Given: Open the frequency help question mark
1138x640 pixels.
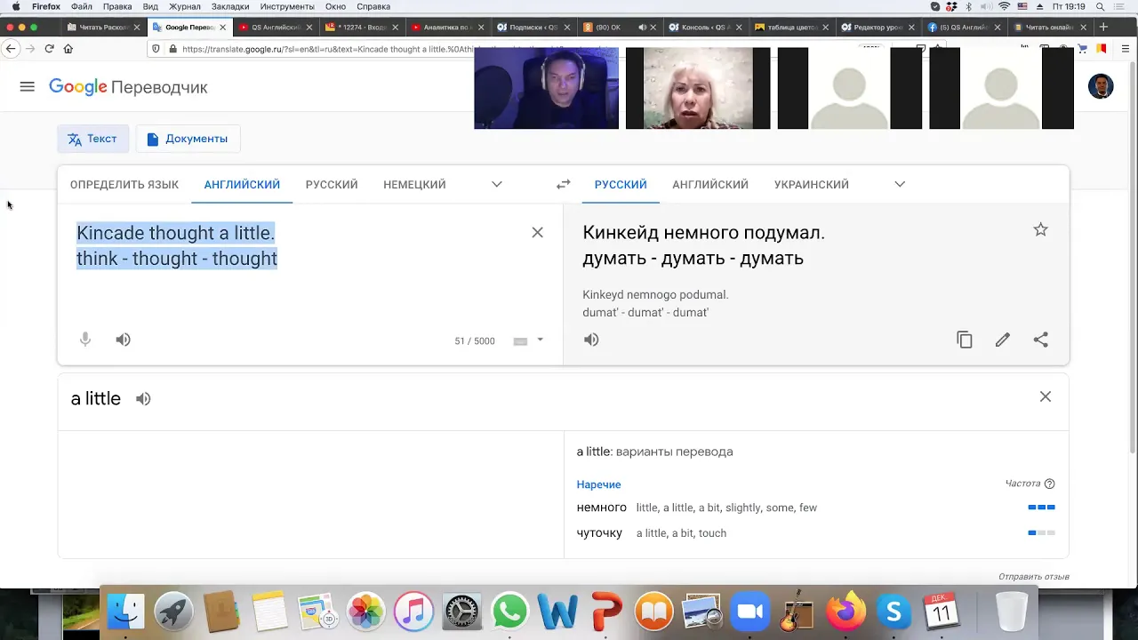Looking at the screenshot, I should pyautogui.click(x=1049, y=484).
